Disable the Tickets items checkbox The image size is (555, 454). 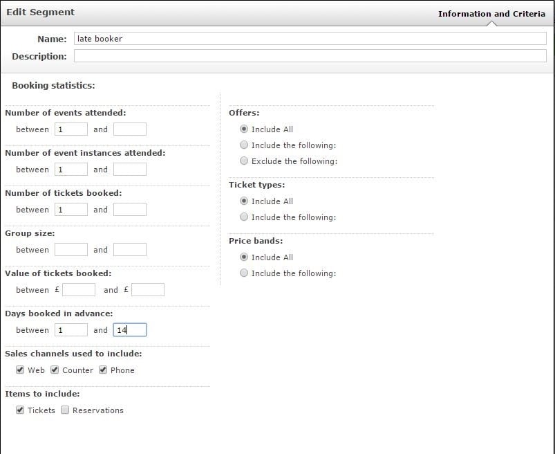tap(20, 410)
